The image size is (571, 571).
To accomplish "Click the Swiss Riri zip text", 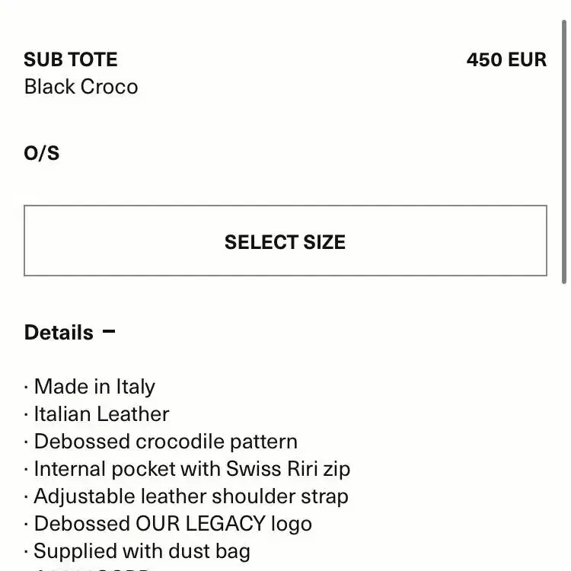I will click(288, 469).
